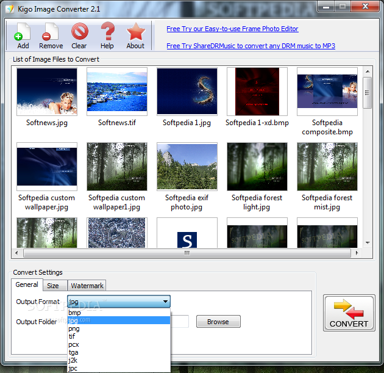384x373 pixels.
Task: Close the Kigo Image Converter window
Action: pyautogui.click(x=365, y=6)
